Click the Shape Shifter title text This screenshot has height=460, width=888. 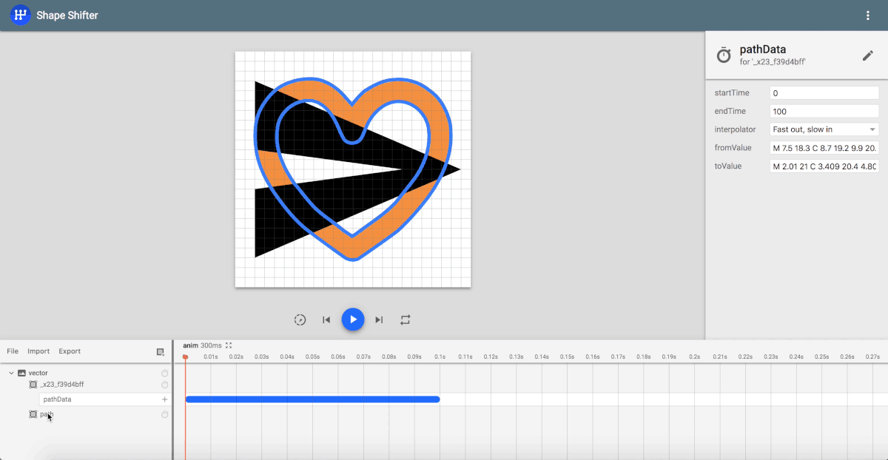click(67, 16)
